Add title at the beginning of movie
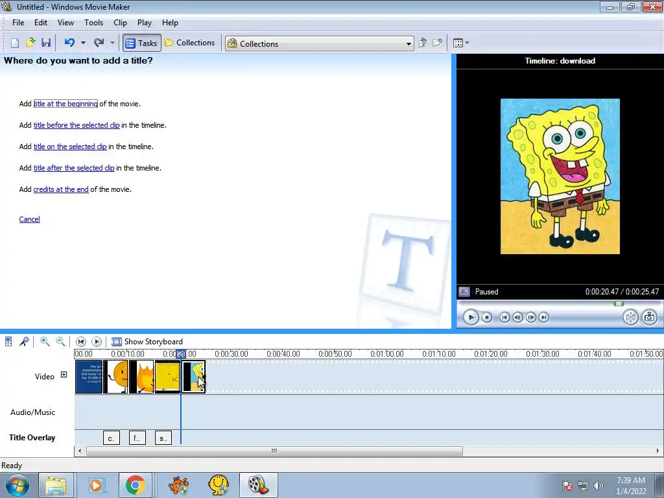664x498 pixels. point(65,104)
